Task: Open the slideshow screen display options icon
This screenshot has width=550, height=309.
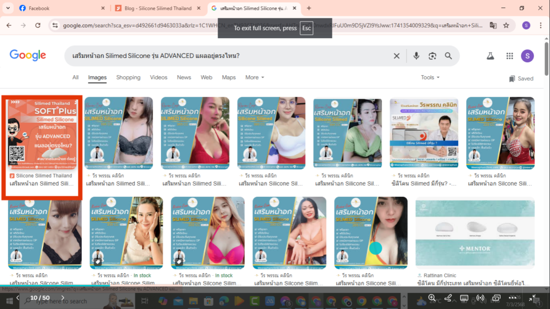Action: coord(496,298)
